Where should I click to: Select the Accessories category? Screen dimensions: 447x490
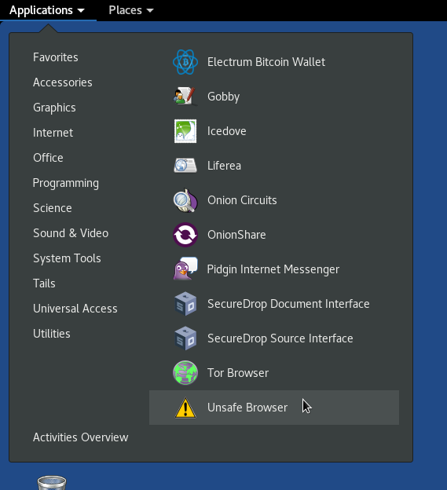63,82
